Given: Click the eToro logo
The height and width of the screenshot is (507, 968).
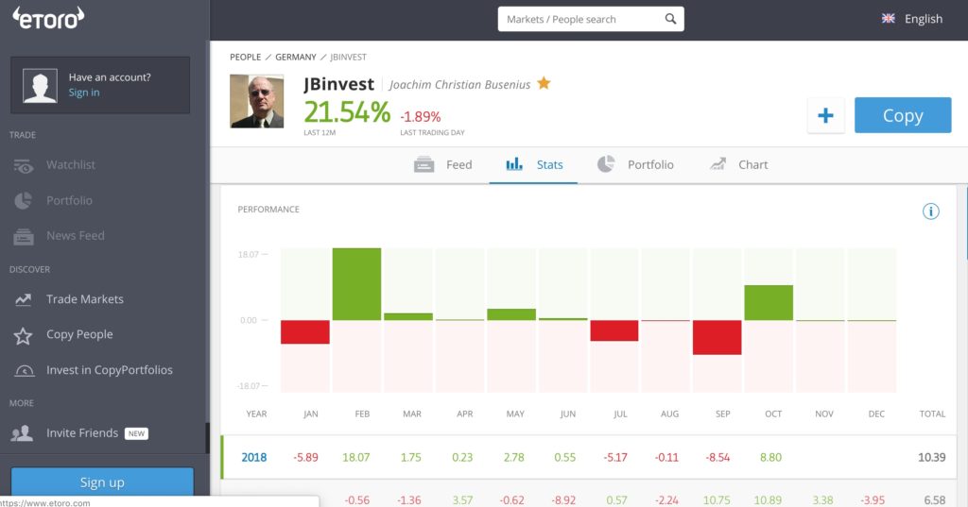Looking at the screenshot, I should click(x=48, y=18).
